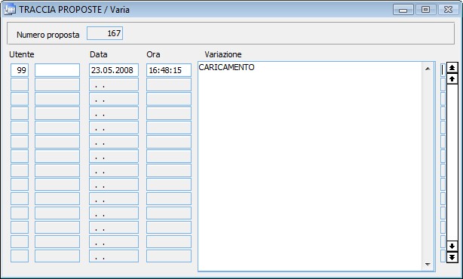Image resolution: width=463 pixels, height=279 pixels.
Task: Click the Variazione text box scroll-down arrow
Action: pos(428,264)
